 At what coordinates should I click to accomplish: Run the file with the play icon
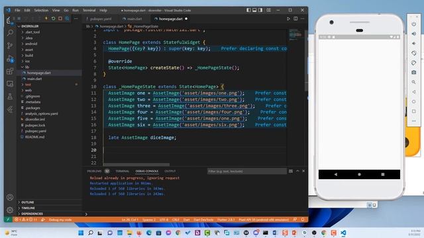[288, 19]
